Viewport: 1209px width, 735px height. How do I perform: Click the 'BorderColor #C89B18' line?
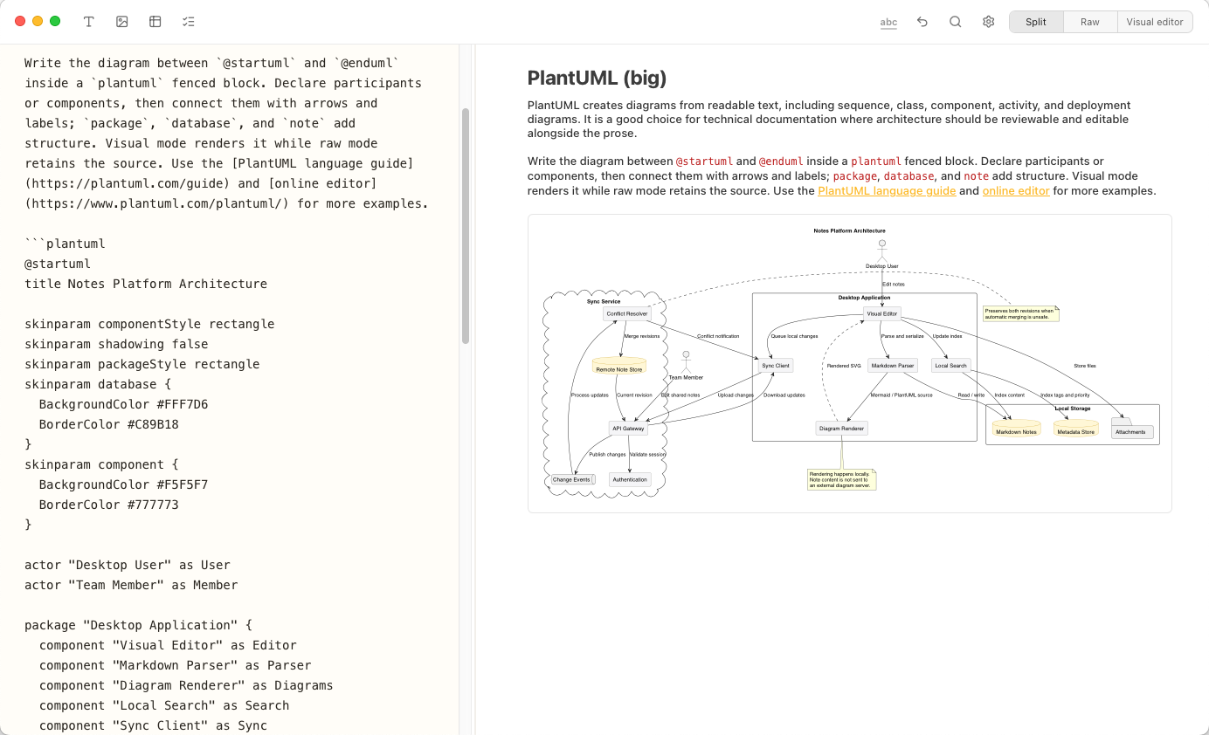[108, 424]
